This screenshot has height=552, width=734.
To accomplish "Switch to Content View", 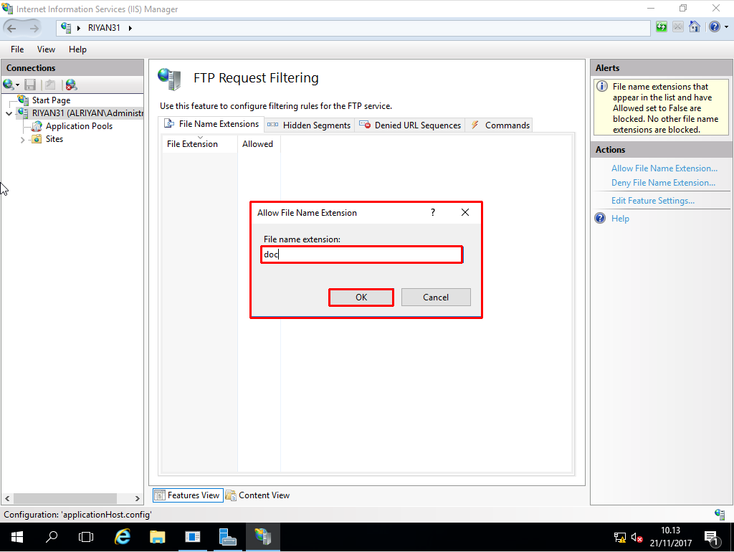I will 258,495.
